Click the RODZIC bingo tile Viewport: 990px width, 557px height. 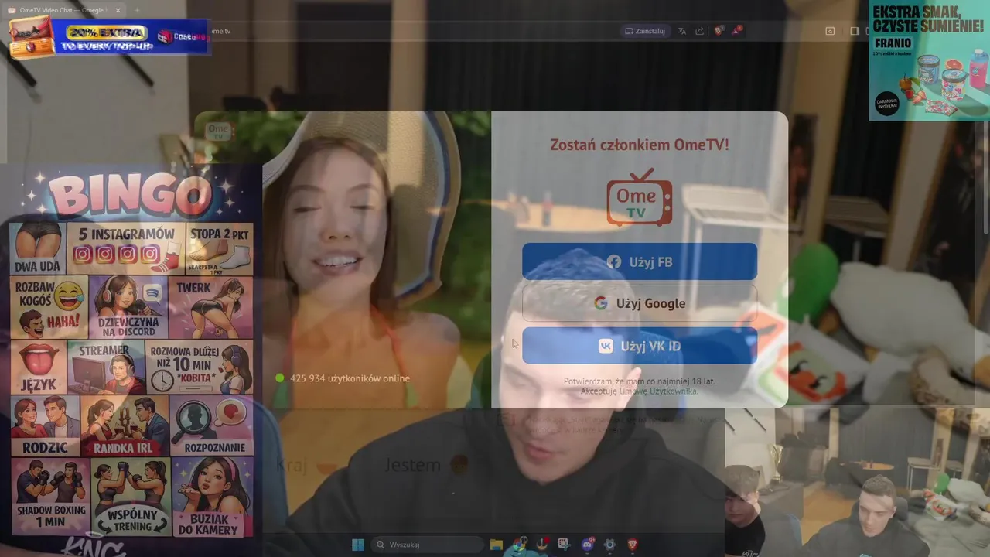(x=45, y=425)
